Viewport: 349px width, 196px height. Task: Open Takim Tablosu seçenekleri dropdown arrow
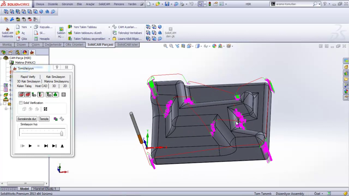click(x=109, y=39)
